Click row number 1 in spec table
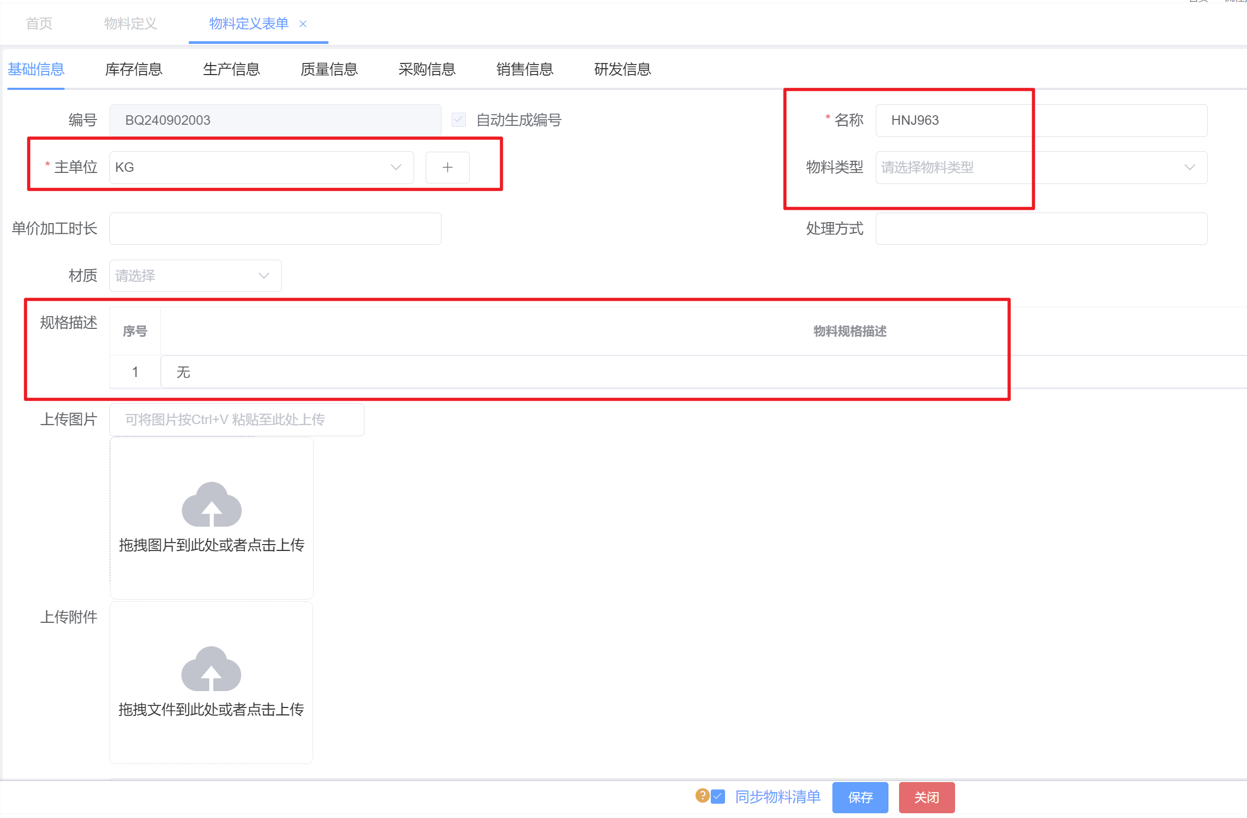 [x=135, y=372]
